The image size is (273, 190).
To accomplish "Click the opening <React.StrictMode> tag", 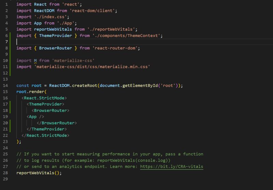I will click(44, 98).
